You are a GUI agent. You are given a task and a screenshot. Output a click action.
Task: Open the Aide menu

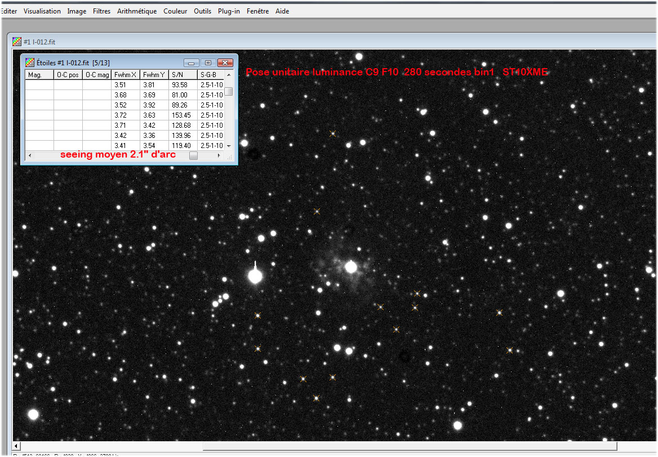point(282,11)
